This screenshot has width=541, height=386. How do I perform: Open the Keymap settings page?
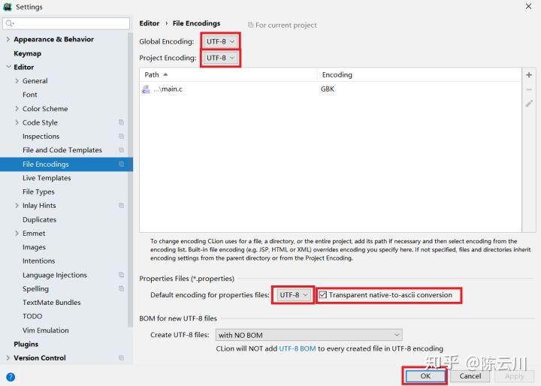coord(27,53)
